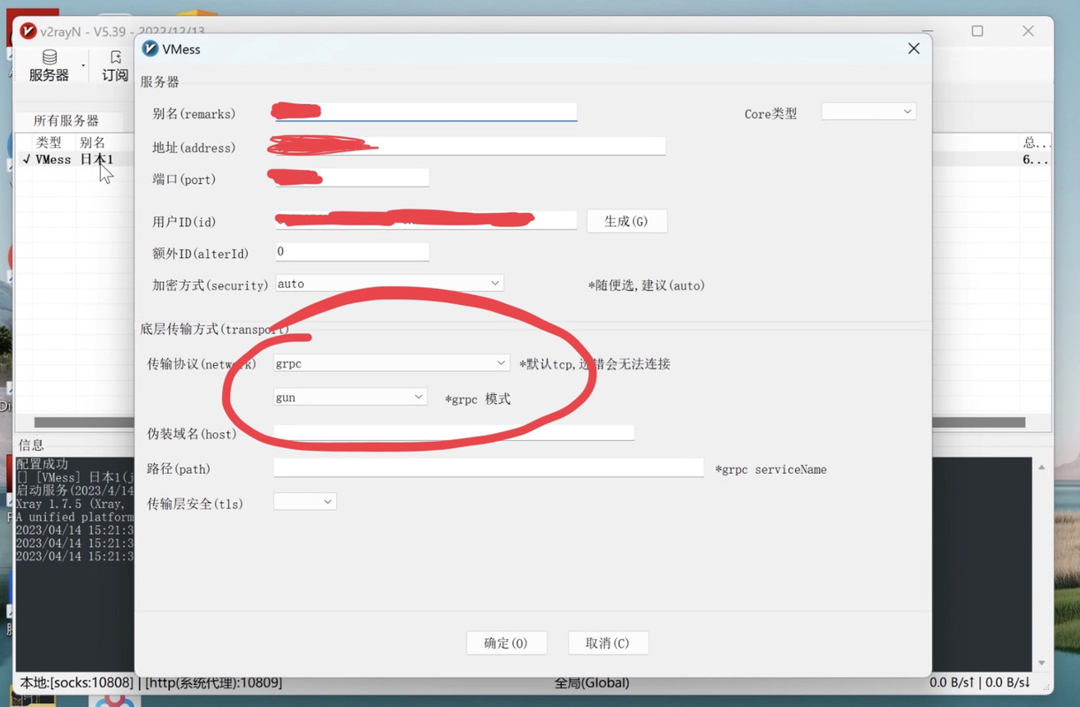Click the 所有服务器 group tab
1080x707 pixels.
coord(66,120)
